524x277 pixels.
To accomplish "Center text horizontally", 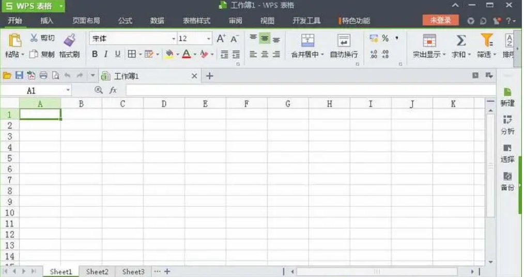I will click(265, 54).
